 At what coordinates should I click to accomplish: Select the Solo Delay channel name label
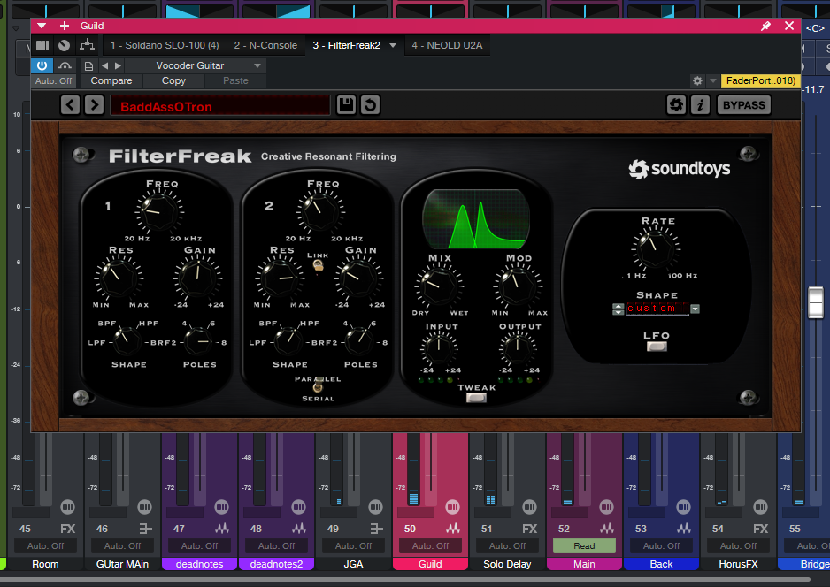[507, 564]
